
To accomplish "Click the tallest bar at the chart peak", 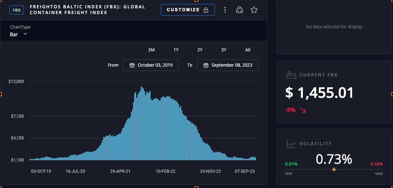I will [141, 123].
